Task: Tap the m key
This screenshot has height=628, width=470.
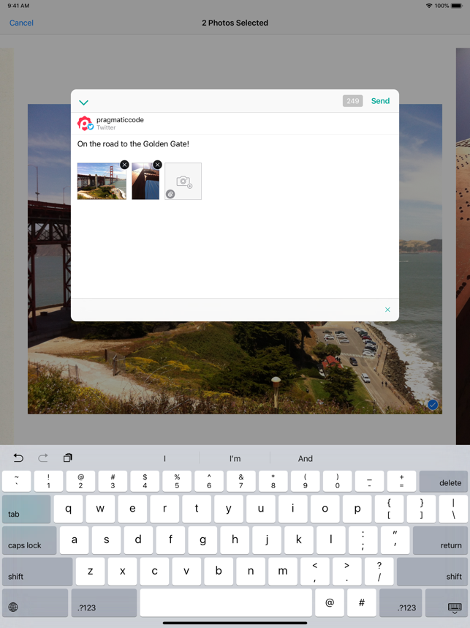Action: click(283, 572)
